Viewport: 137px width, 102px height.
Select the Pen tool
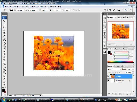4,63
